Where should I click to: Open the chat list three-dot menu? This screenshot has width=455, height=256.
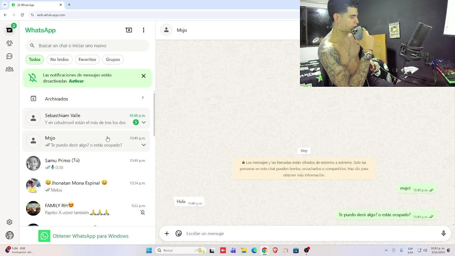[x=144, y=30]
